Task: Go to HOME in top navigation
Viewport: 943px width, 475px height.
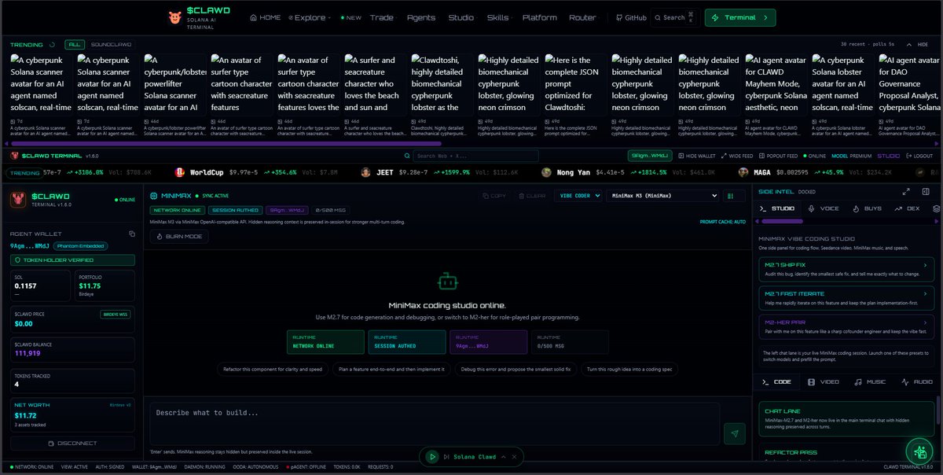Action: (x=265, y=17)
